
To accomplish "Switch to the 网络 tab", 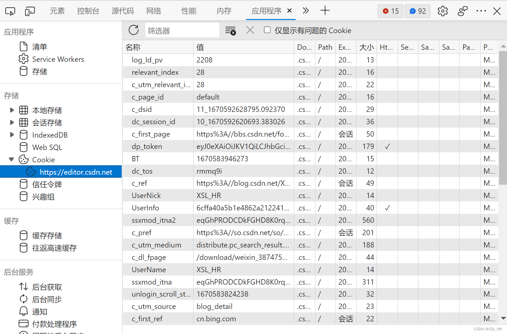I will pos(154,11).
